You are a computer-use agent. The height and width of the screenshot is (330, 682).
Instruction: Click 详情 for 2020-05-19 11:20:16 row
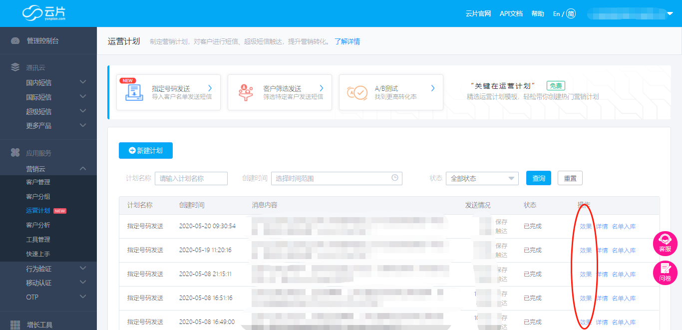coord(602,250)
